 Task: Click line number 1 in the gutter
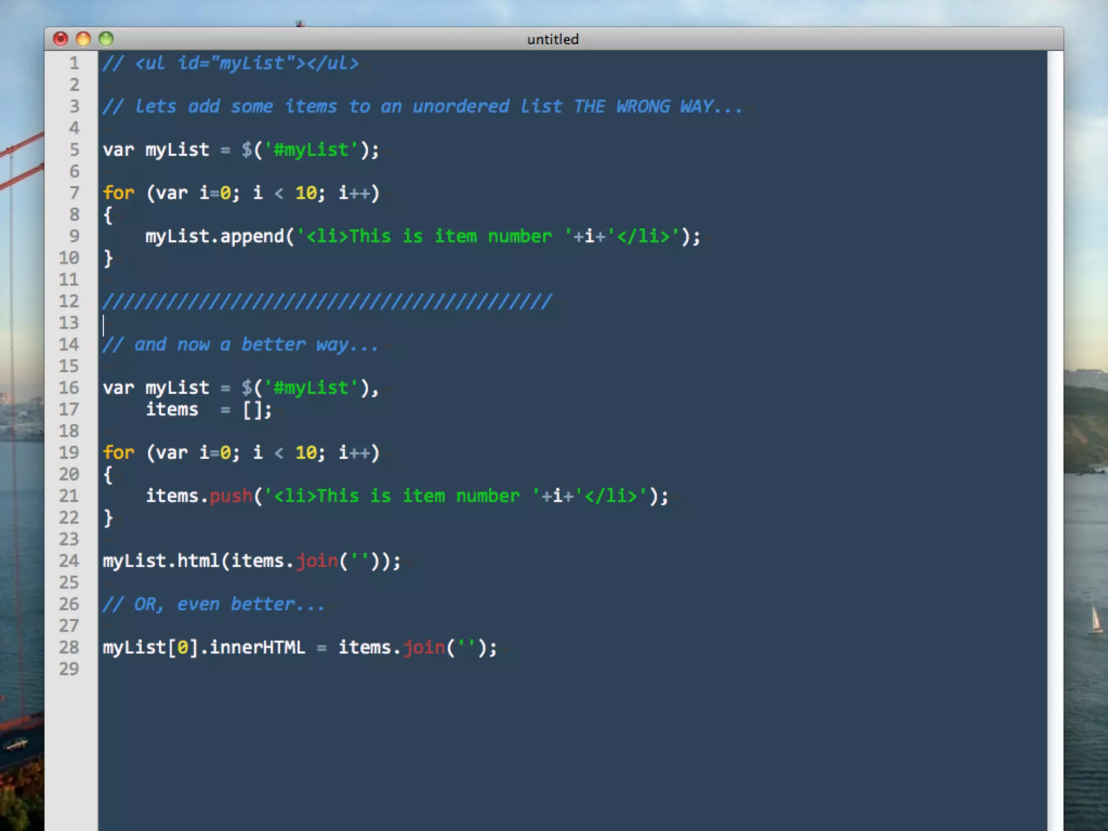(74, 63)
